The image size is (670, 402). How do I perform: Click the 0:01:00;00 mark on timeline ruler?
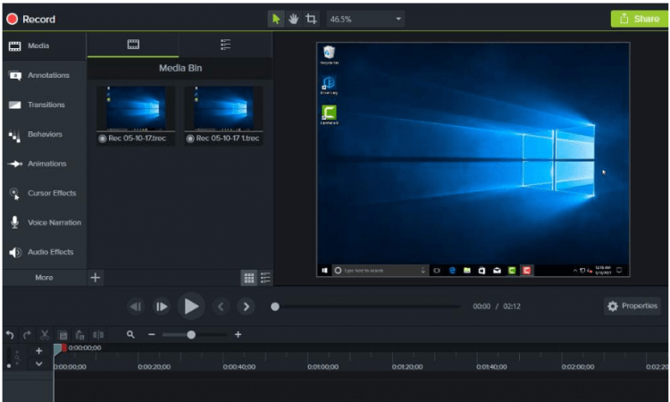(323, 367)
